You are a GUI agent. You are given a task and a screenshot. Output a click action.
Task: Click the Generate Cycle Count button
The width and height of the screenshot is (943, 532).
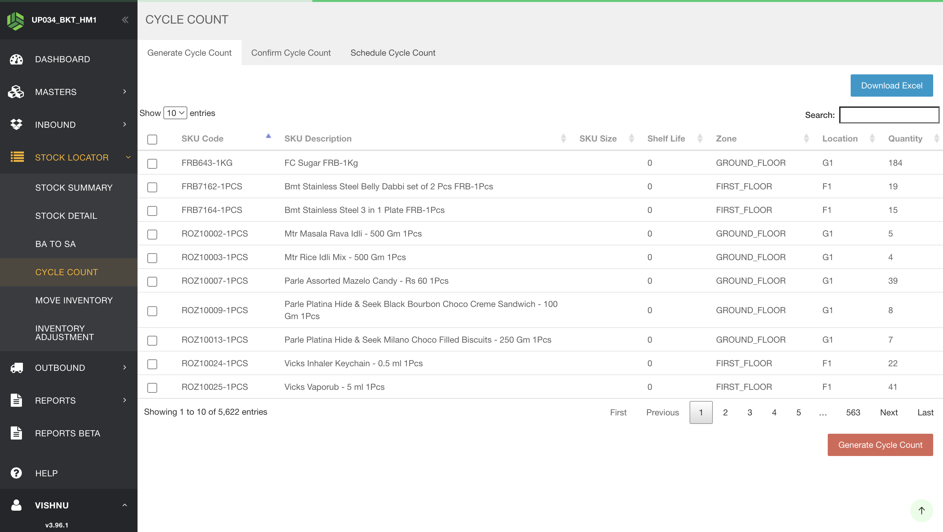coord(880,445)
